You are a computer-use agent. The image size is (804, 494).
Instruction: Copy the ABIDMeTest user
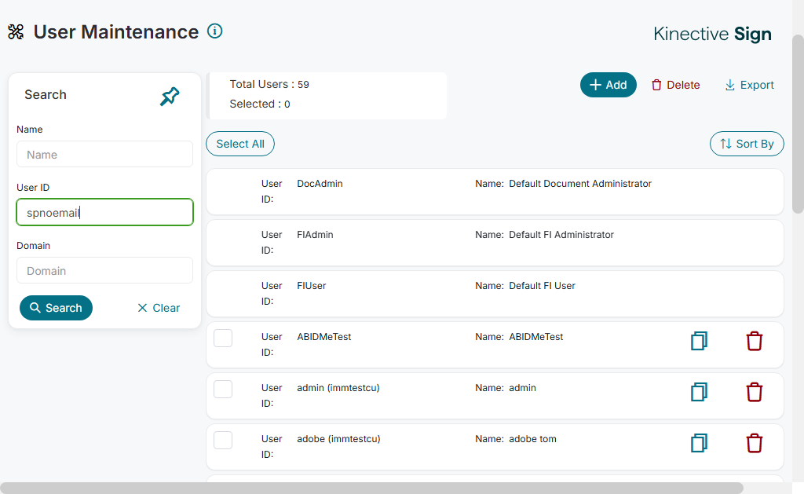pyautogui.click(x=699, y=341)
